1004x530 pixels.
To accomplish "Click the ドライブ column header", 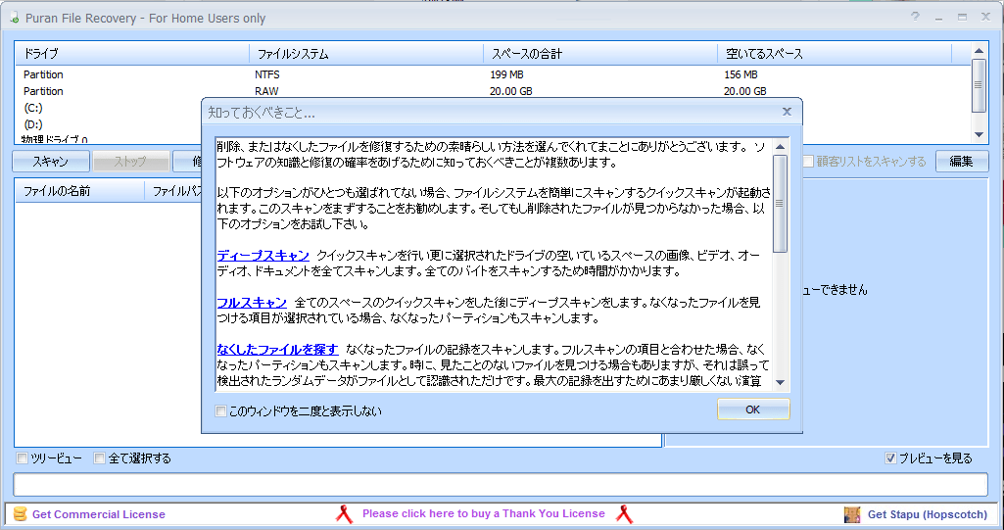I will click(x=132, y=54).
